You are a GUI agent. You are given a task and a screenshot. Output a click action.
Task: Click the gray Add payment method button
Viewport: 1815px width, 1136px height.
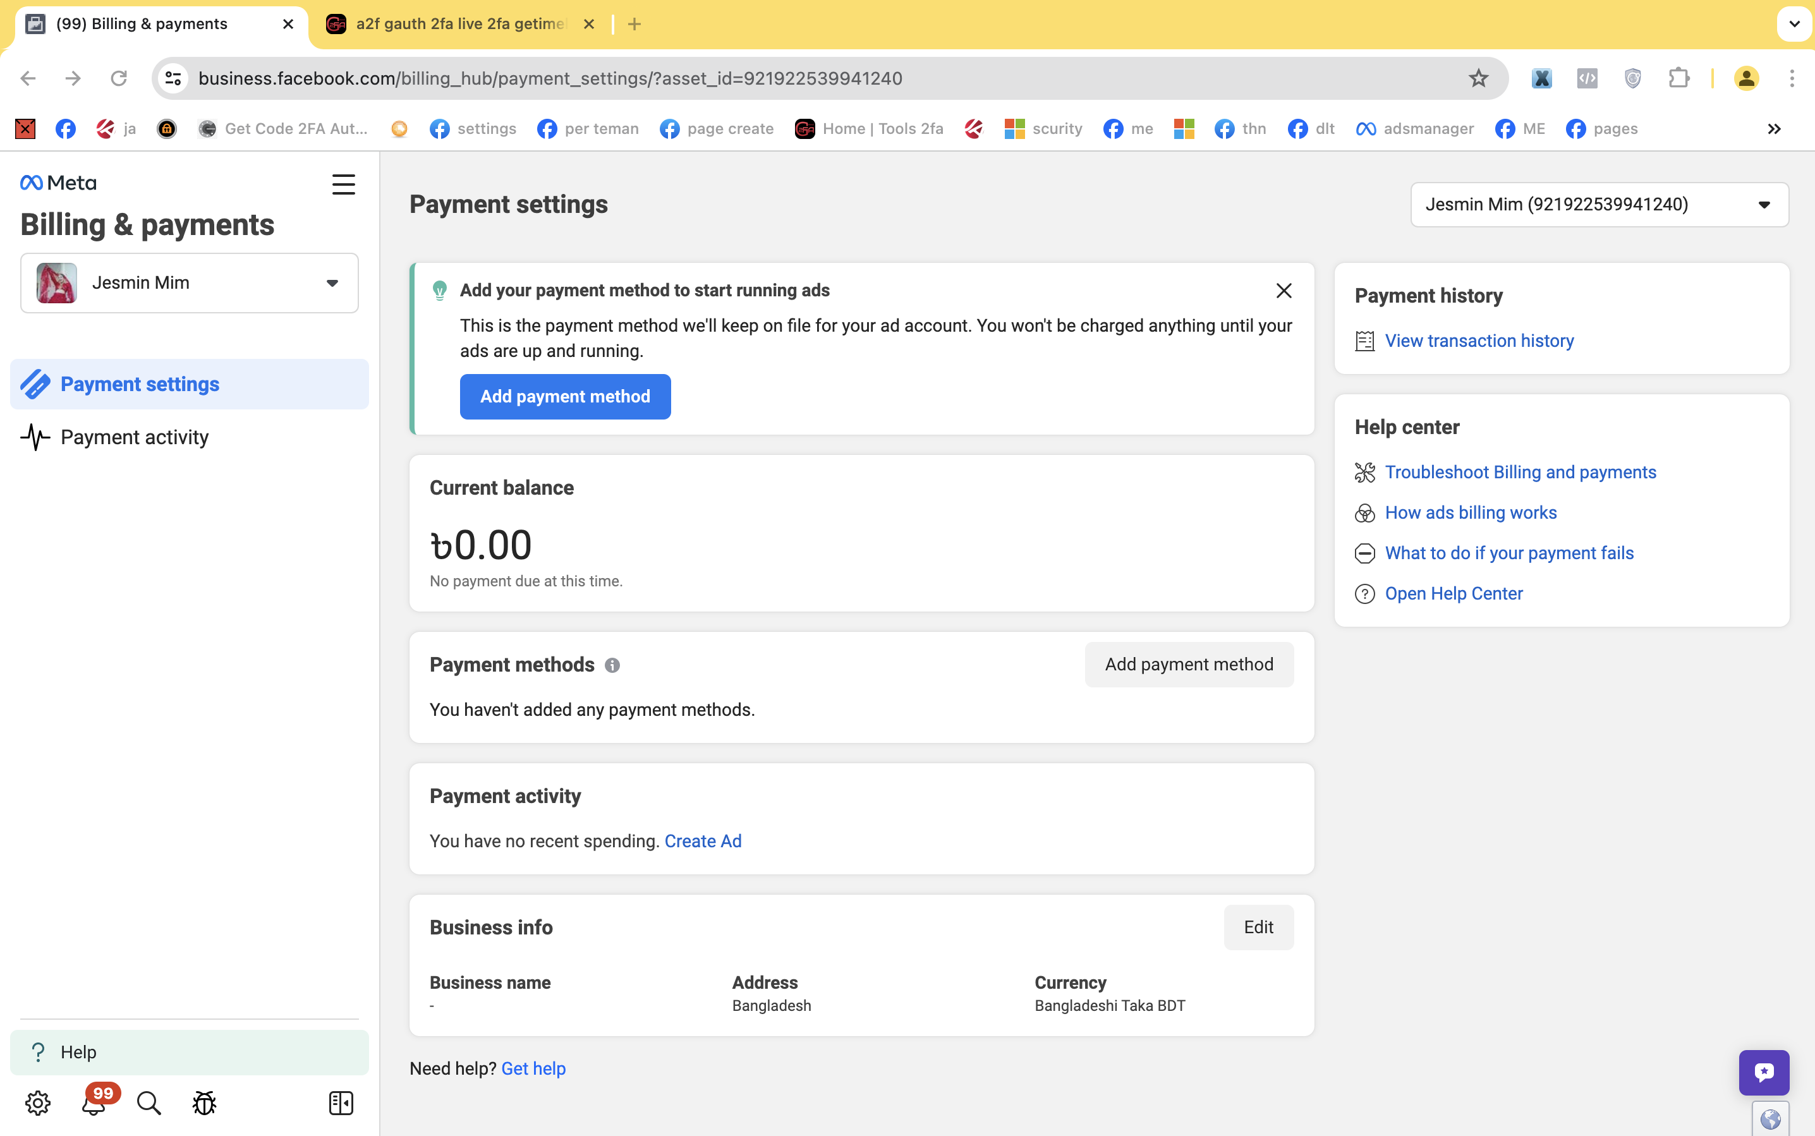(x=1189, y=664)
